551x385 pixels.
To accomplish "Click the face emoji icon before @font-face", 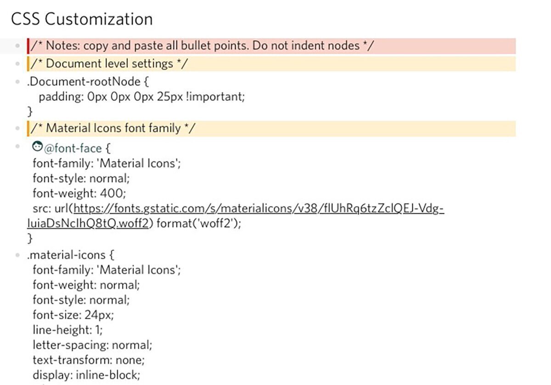I will pos(38,147).
